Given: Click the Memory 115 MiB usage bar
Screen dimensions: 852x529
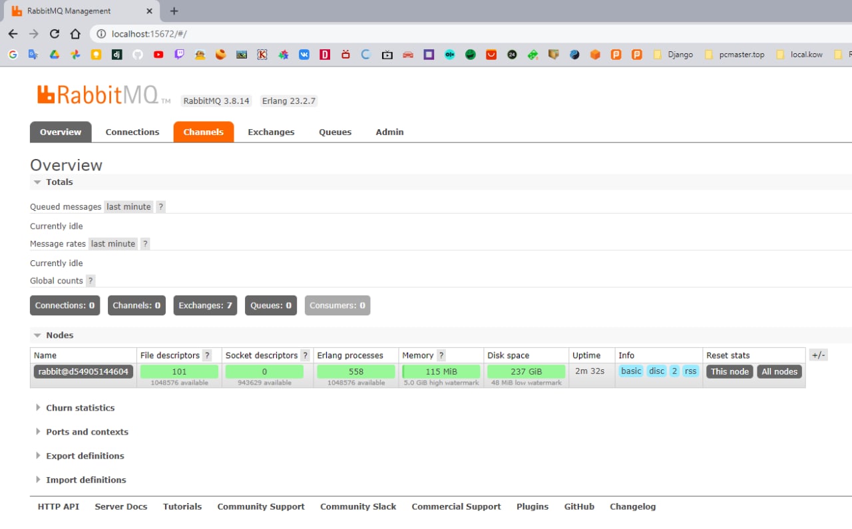Looking at the screenshot, I should point(441,372).
